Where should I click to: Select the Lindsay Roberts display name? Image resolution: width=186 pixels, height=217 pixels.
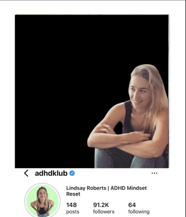pyautogui.click(x=86, y=188)
